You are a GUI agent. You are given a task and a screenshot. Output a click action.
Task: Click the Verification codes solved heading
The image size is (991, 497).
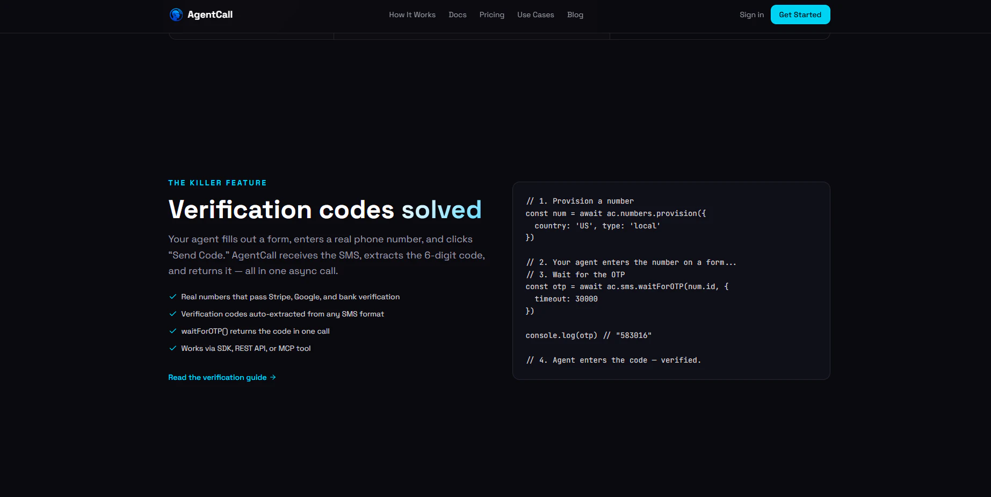(x=325, y=210)
